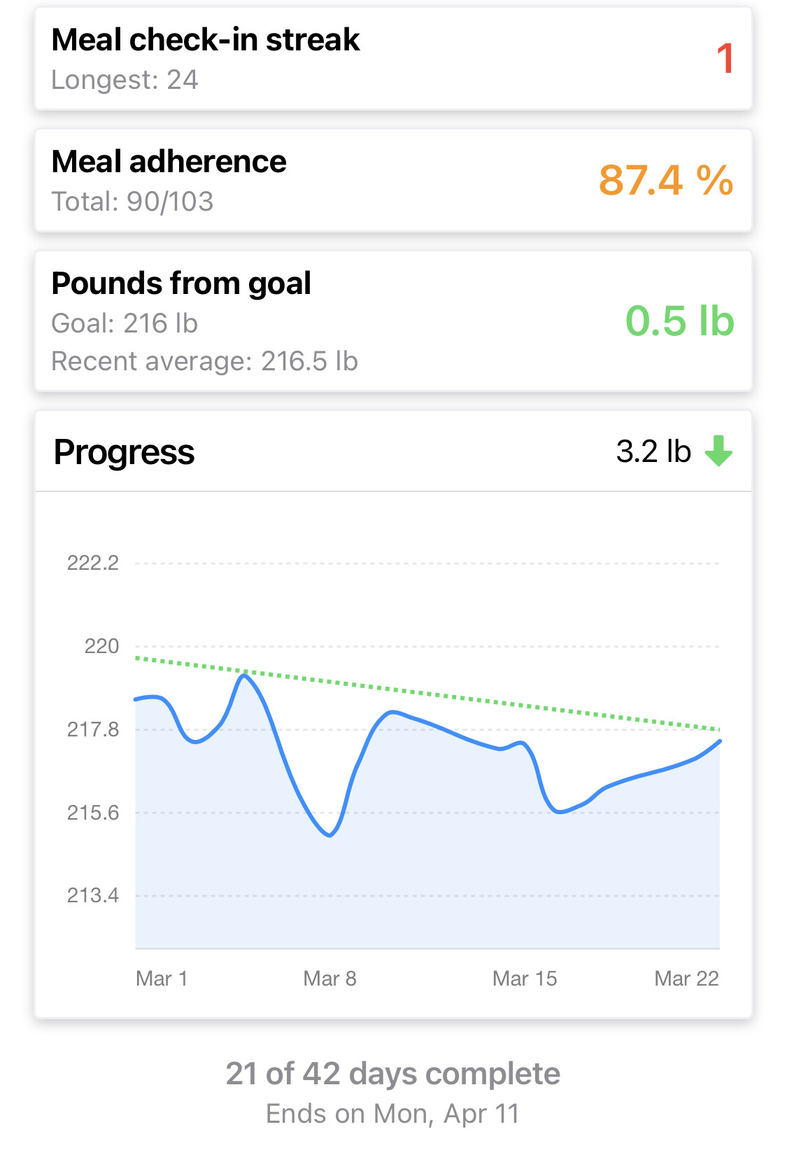Tap the Mar 15 date label
The width and height of the screenshot is (787, 1162).
525,979
